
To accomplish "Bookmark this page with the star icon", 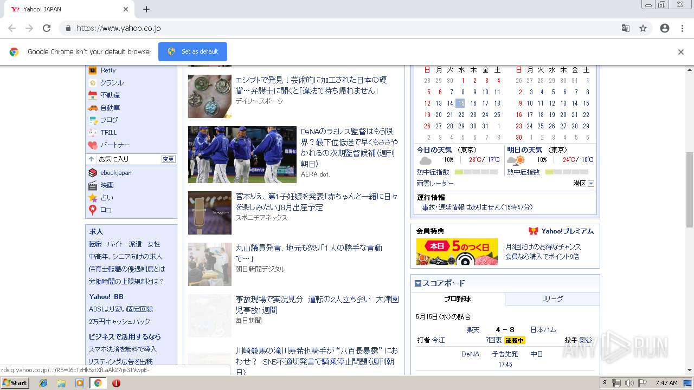I will pyautogui.click(x=643, y=28).
